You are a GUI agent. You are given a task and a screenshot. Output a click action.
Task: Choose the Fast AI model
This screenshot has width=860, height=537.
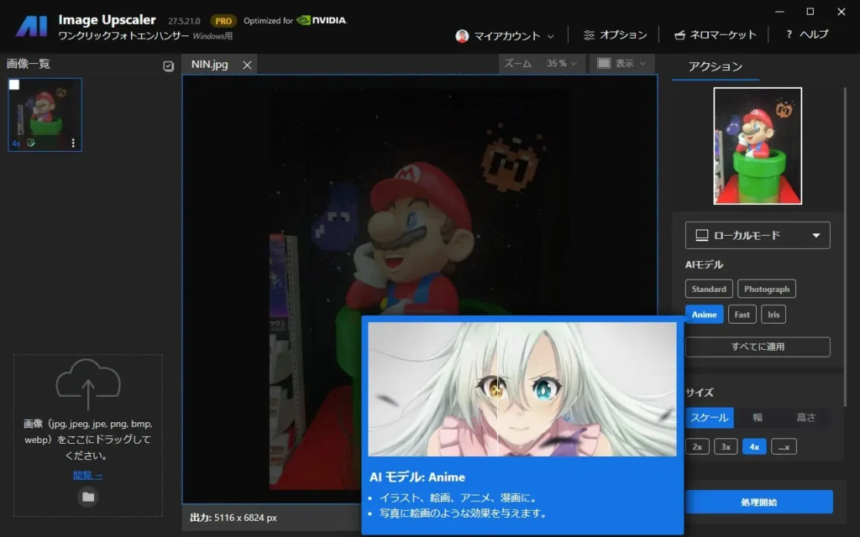(x=742, y=315)
